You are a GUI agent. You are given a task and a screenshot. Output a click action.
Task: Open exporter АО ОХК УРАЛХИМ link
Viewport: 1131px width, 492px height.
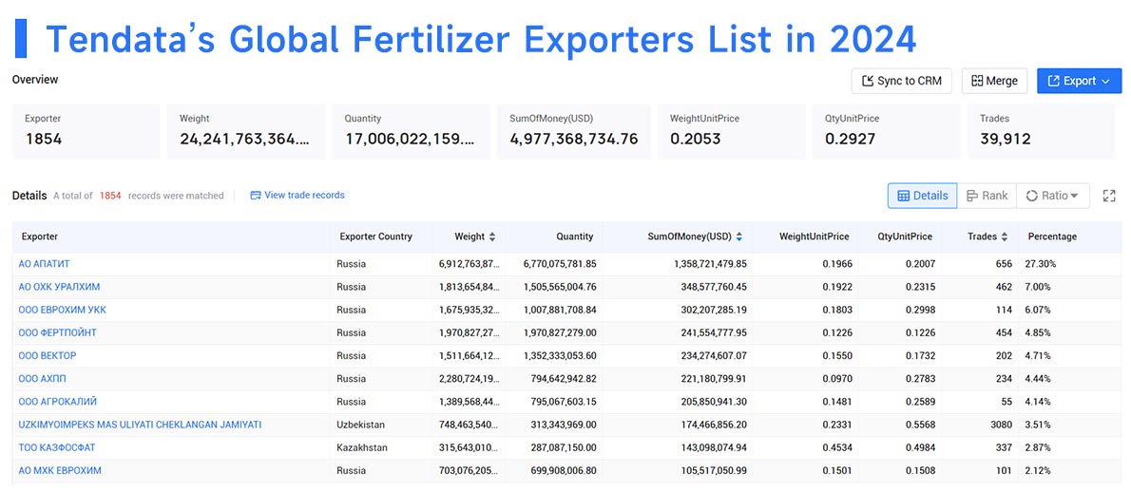coord(59,287)
